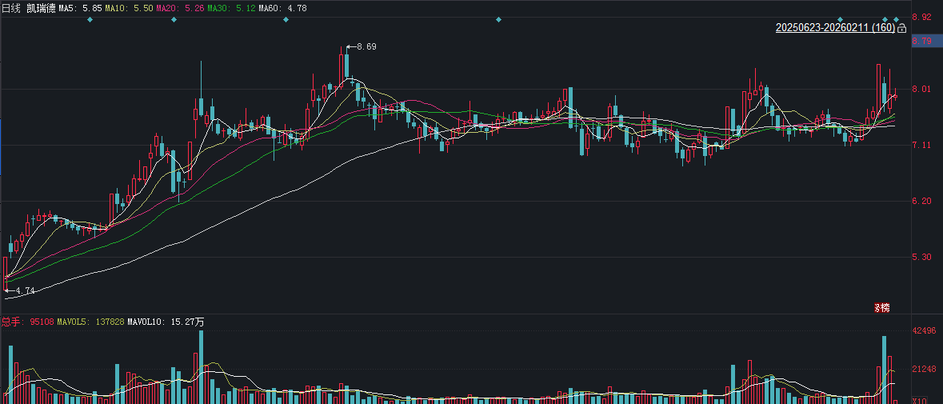
Task: Toggle the lock icon beside the date range
Action: pyautogui.click(x=902, y=28)
